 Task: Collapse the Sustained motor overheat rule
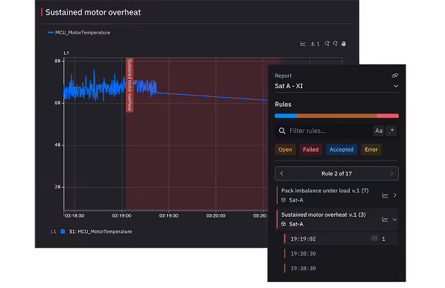point(395,219)
